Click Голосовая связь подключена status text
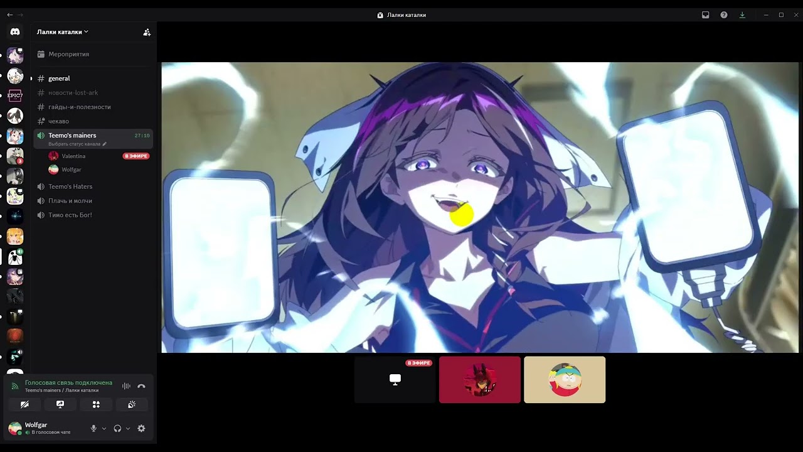Viewport: 803px width, 452px height. 68,382
